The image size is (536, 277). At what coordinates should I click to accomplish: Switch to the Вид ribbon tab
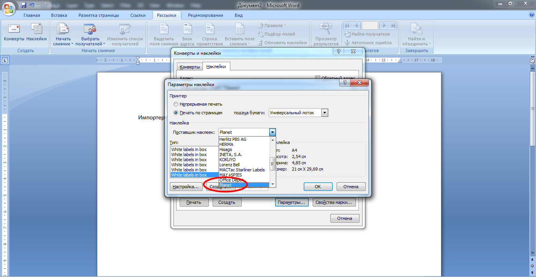(239, 15)
